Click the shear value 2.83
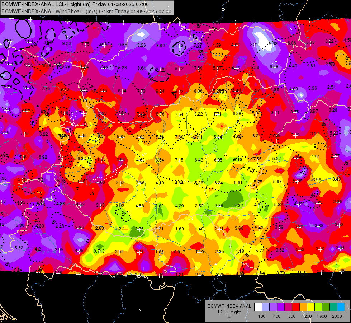This screenshot has height=323, width=351. click(x=100, y=228)
